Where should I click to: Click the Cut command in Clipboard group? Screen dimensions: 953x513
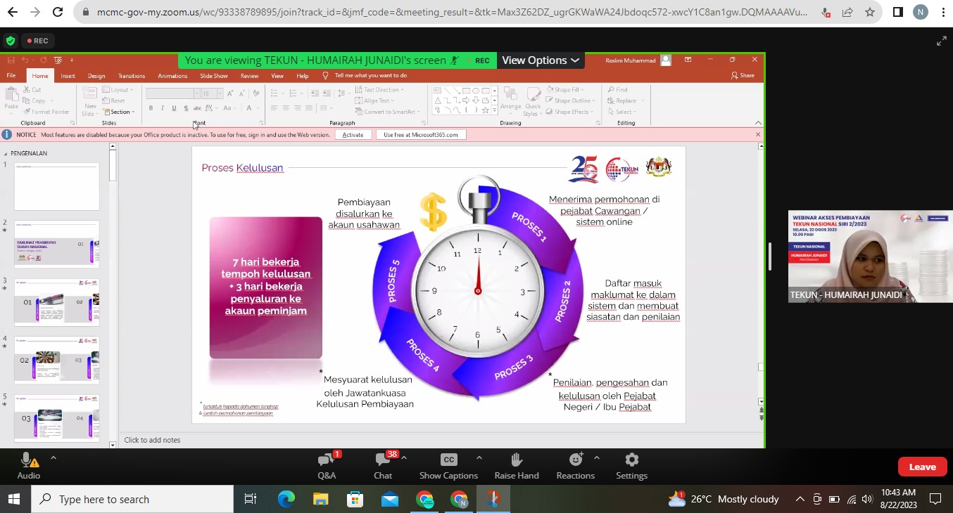[x=32, y=89]
